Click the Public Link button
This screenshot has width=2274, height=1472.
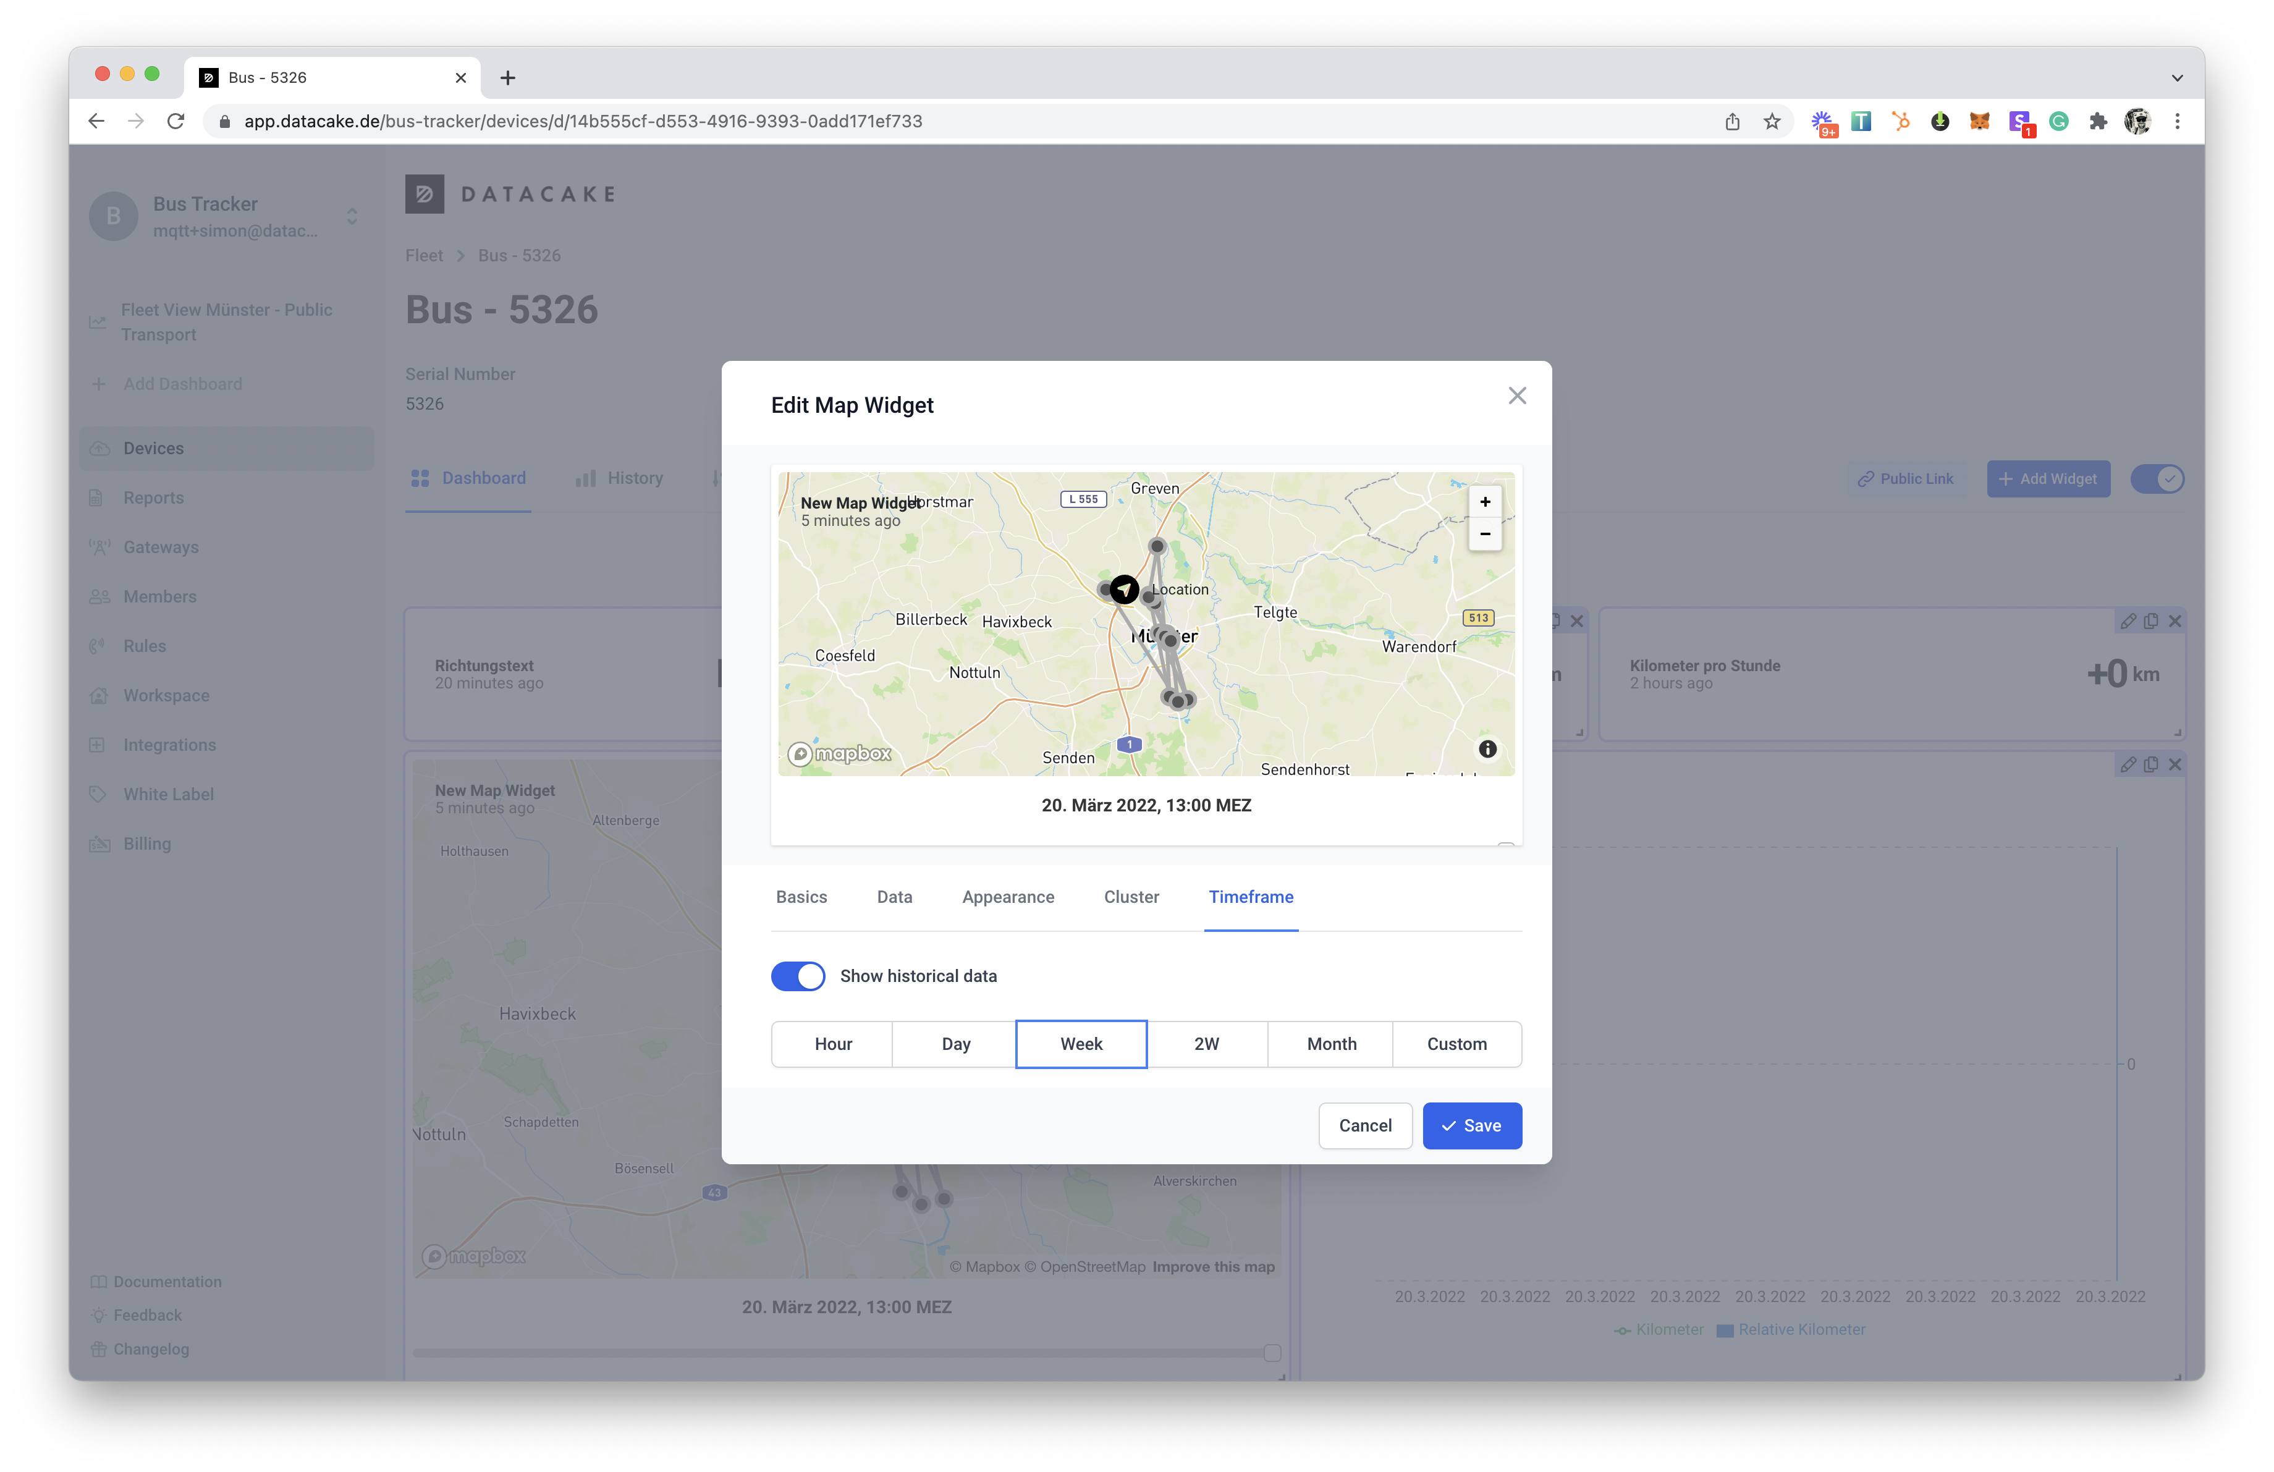pyautogui.click(x=1905, y=480)
